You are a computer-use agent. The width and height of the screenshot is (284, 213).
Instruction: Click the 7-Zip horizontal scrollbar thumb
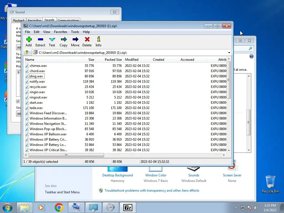(66, 155)
